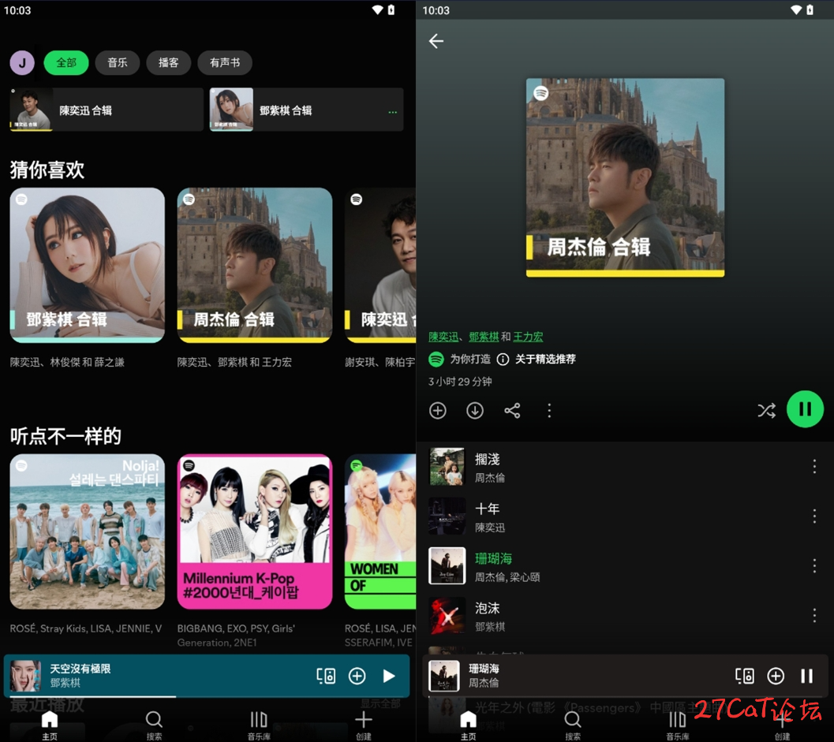Viewport: 834px width, 742px height.
Task: Open the 擱淺 track thumbnail
Action: 447,467
